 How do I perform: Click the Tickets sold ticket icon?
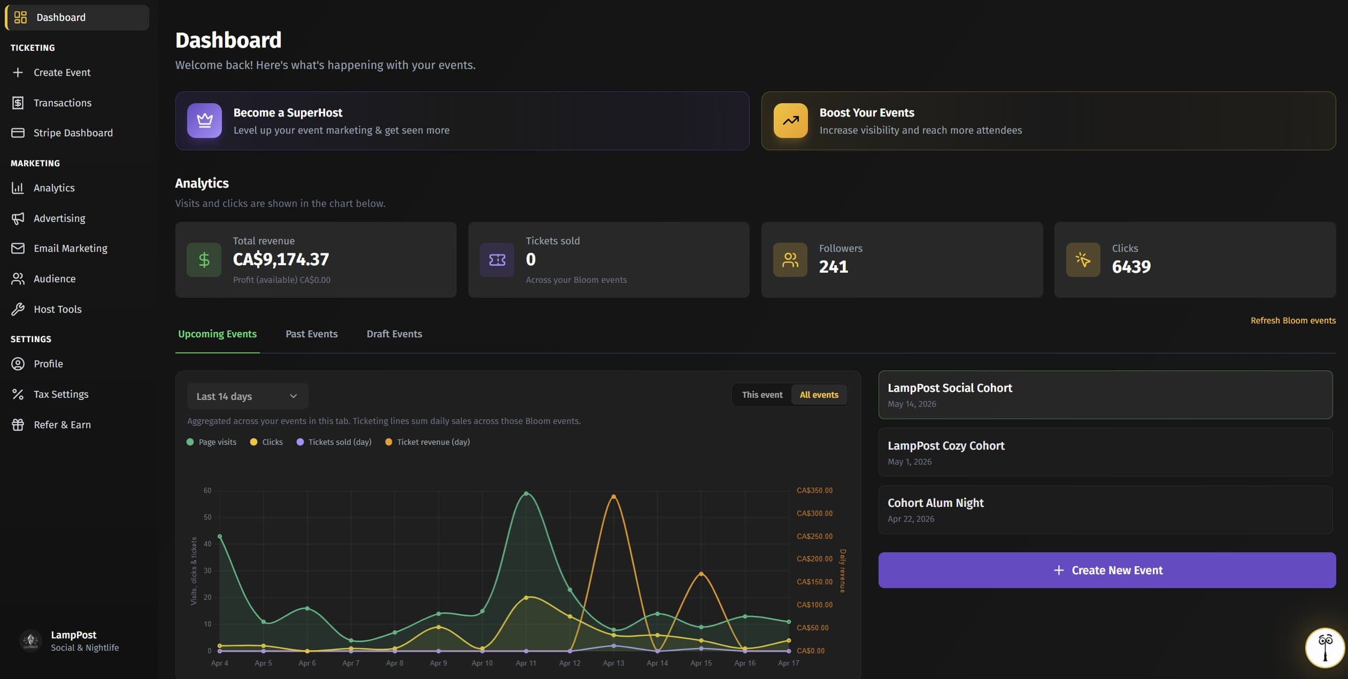pyautogui.click(x=497, y=260)
